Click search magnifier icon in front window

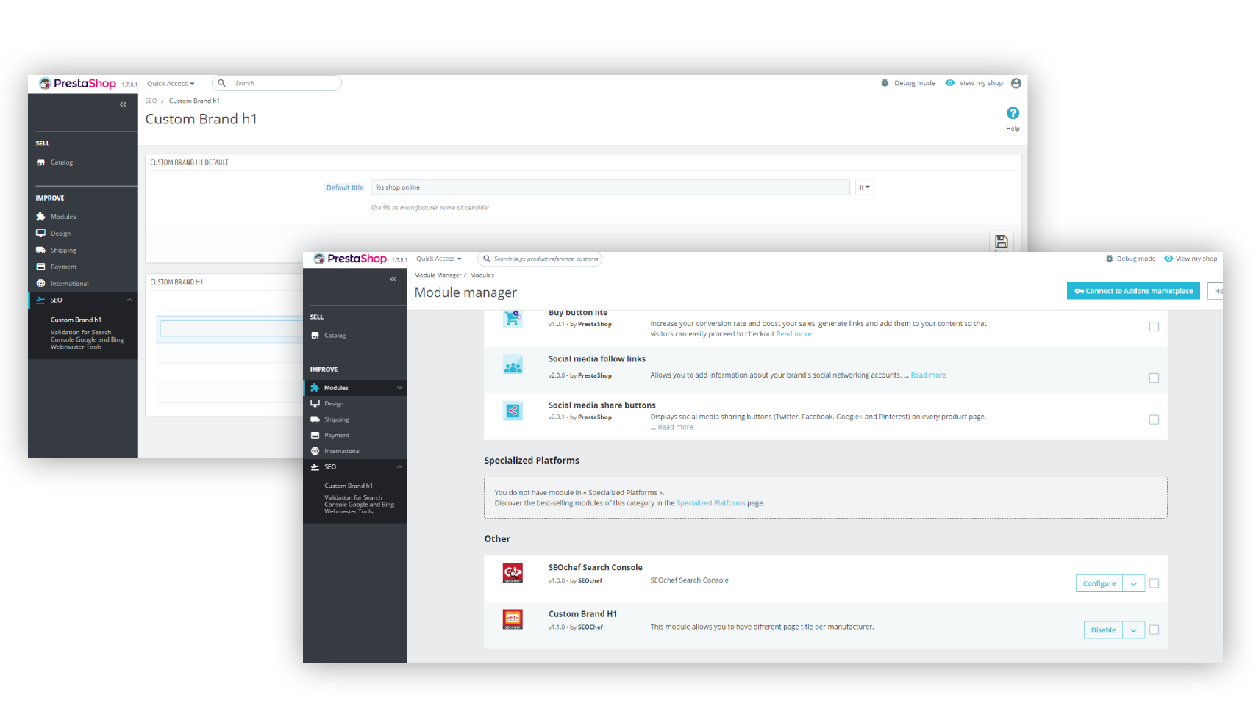tap(486, 259)
